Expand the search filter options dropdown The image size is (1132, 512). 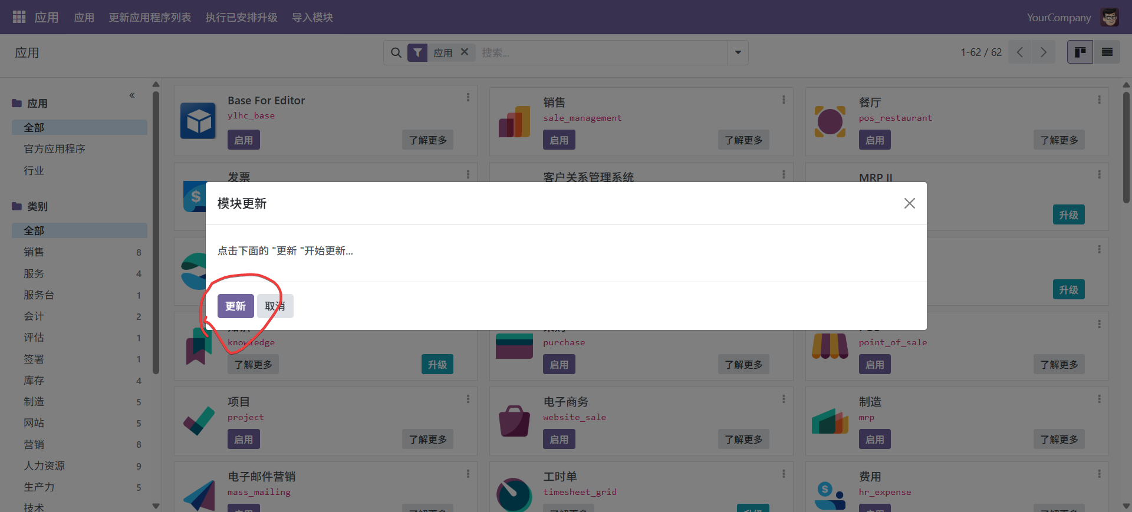(738, 52)
